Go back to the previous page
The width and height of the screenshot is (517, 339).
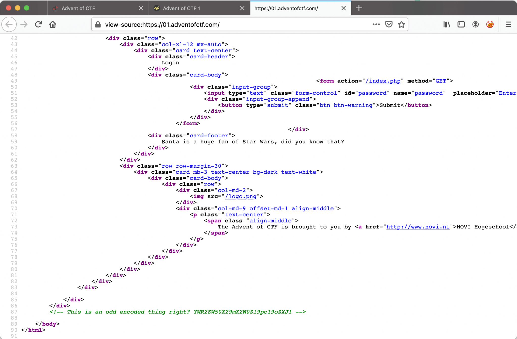(x=9, y=24)
